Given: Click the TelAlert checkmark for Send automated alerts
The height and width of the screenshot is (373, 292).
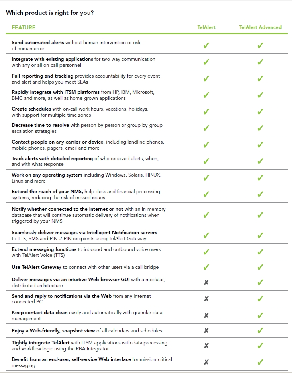Looking at the screenshot, I should tap(206, 45).
